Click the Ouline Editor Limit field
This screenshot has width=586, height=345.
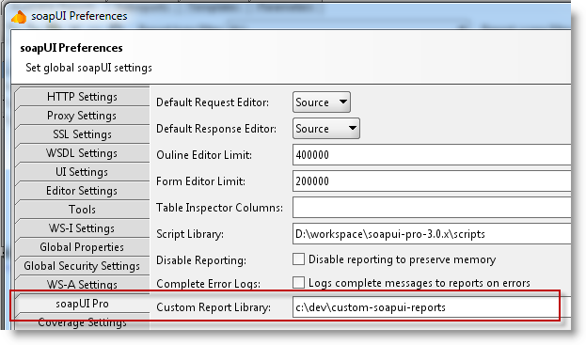pos(432,155)
